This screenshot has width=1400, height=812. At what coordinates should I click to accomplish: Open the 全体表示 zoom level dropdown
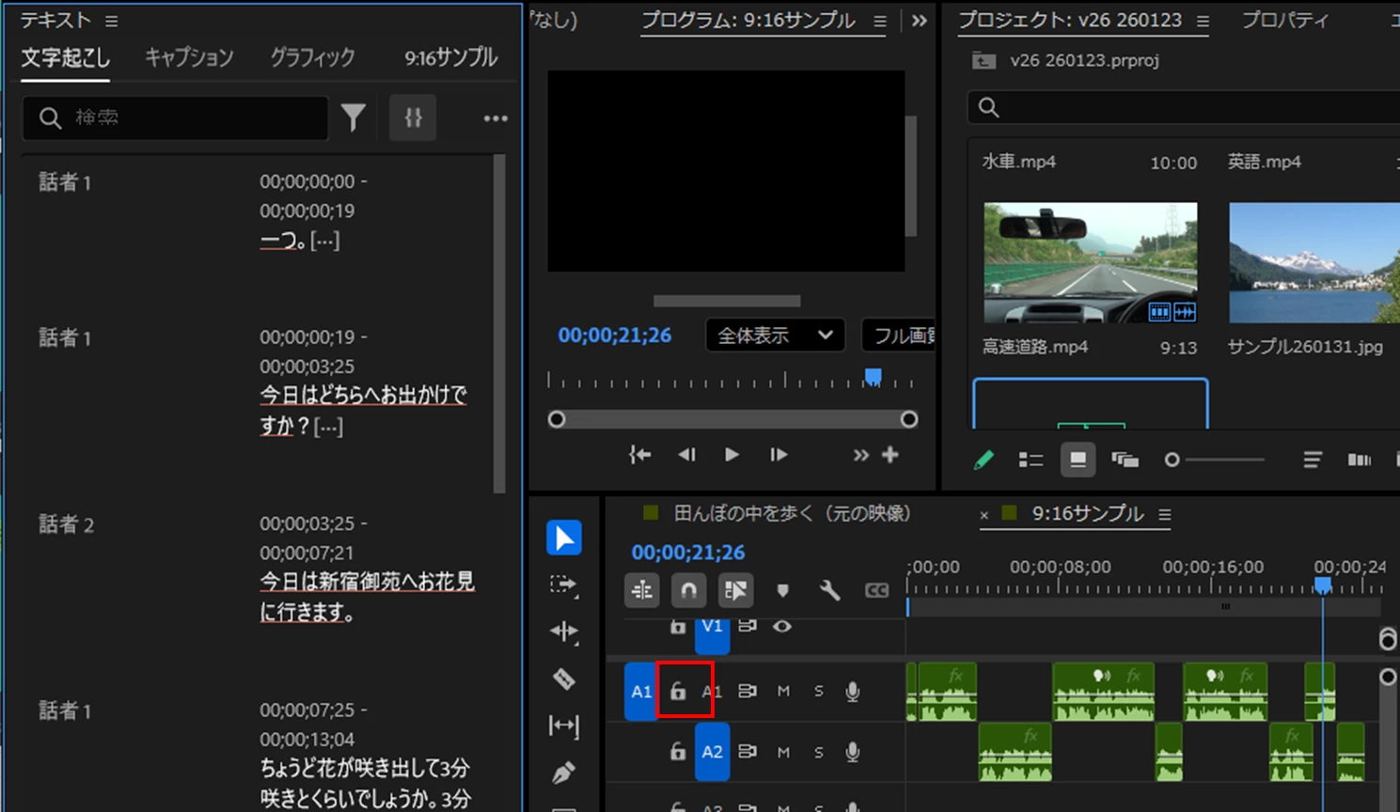coord(775,336)
